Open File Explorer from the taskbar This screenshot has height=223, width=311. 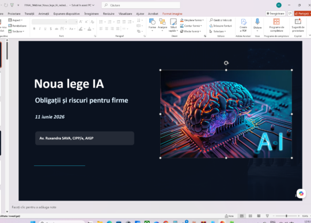pos(100,222)
